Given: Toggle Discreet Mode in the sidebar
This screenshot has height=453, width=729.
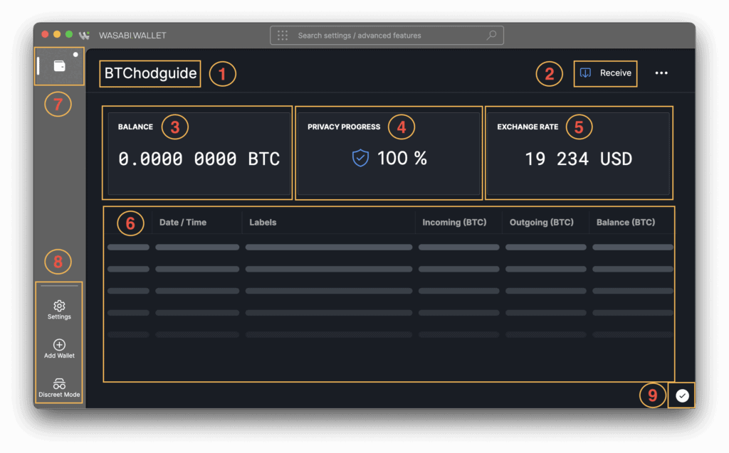Looking at the screenshot, I should (x=59, y=384).
